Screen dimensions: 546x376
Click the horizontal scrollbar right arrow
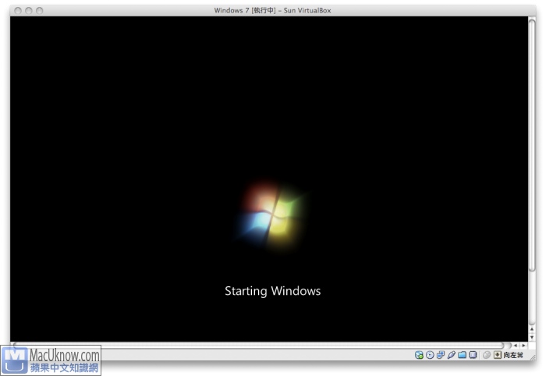523,346
